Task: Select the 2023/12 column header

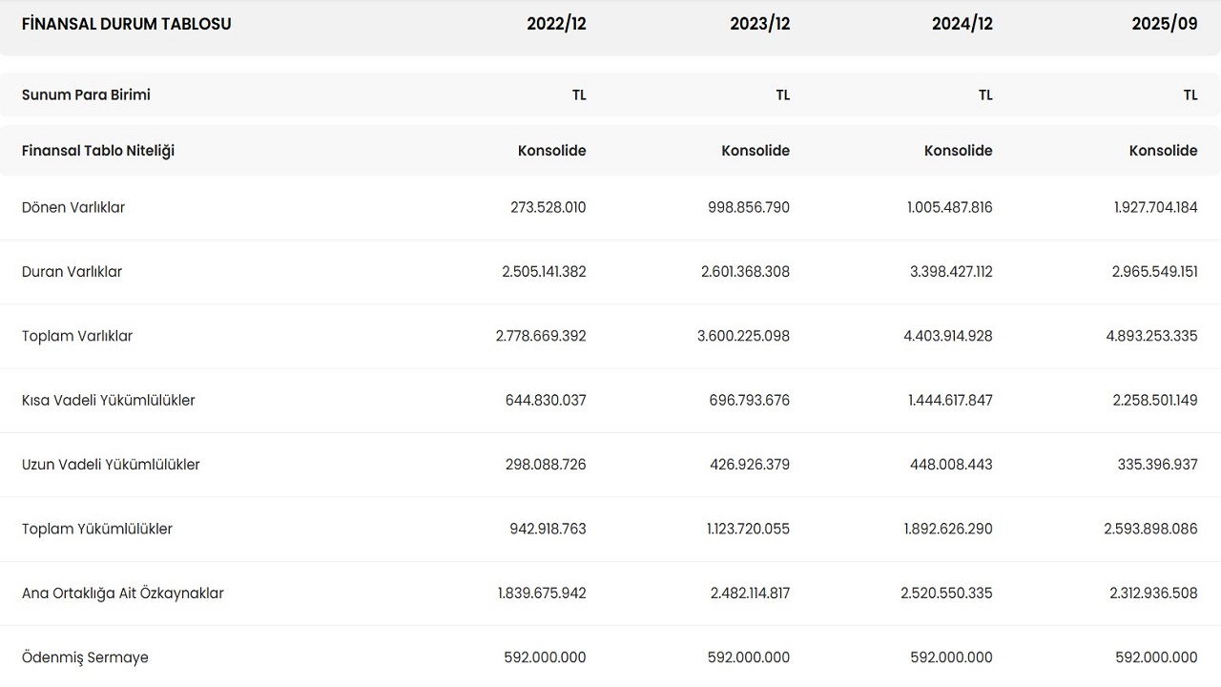Action: (759, 24)
